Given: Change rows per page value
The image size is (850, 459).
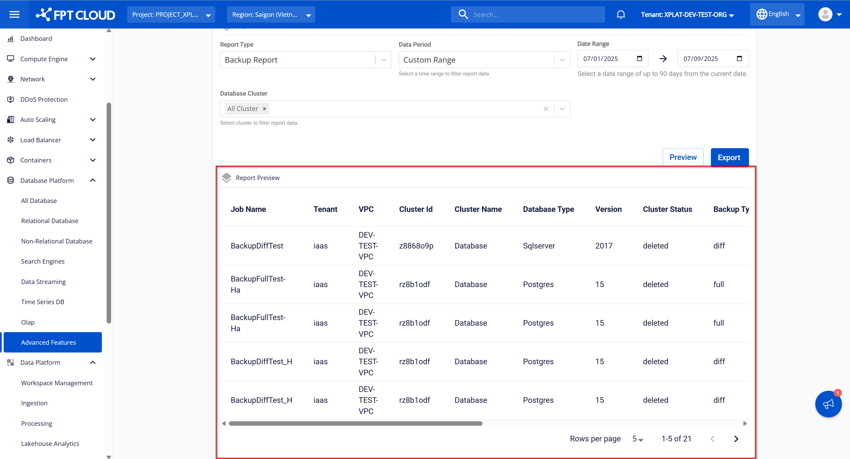Looking at the screenshot, I should tap(638, 439).
